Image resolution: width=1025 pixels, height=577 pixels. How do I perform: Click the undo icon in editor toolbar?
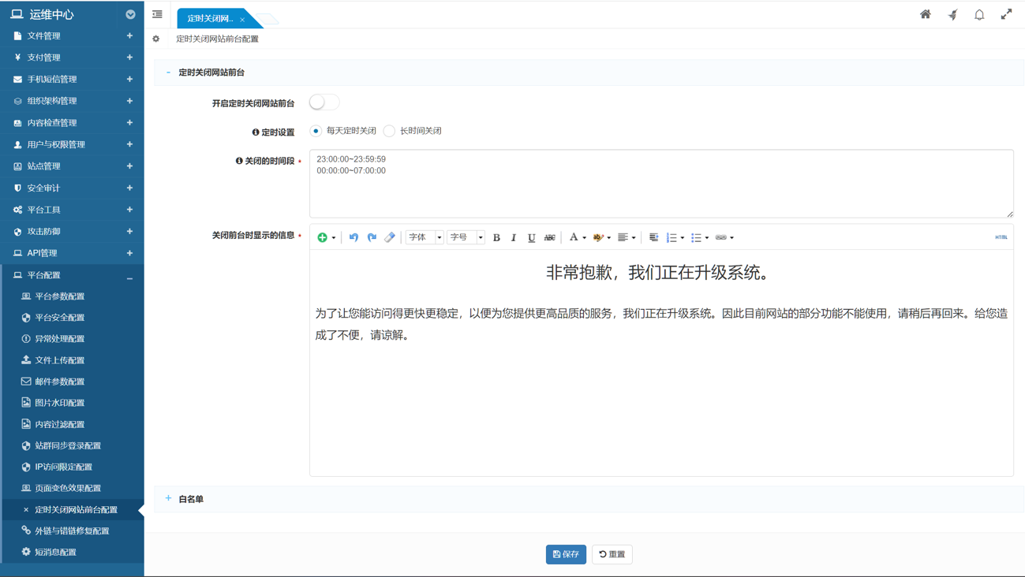coord(354,237)
